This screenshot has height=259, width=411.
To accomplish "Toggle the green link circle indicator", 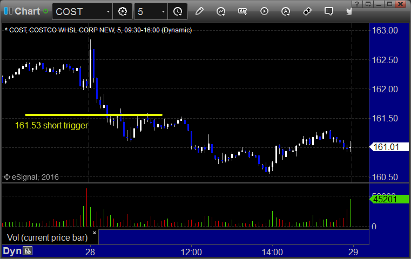I will coord(45,11).
